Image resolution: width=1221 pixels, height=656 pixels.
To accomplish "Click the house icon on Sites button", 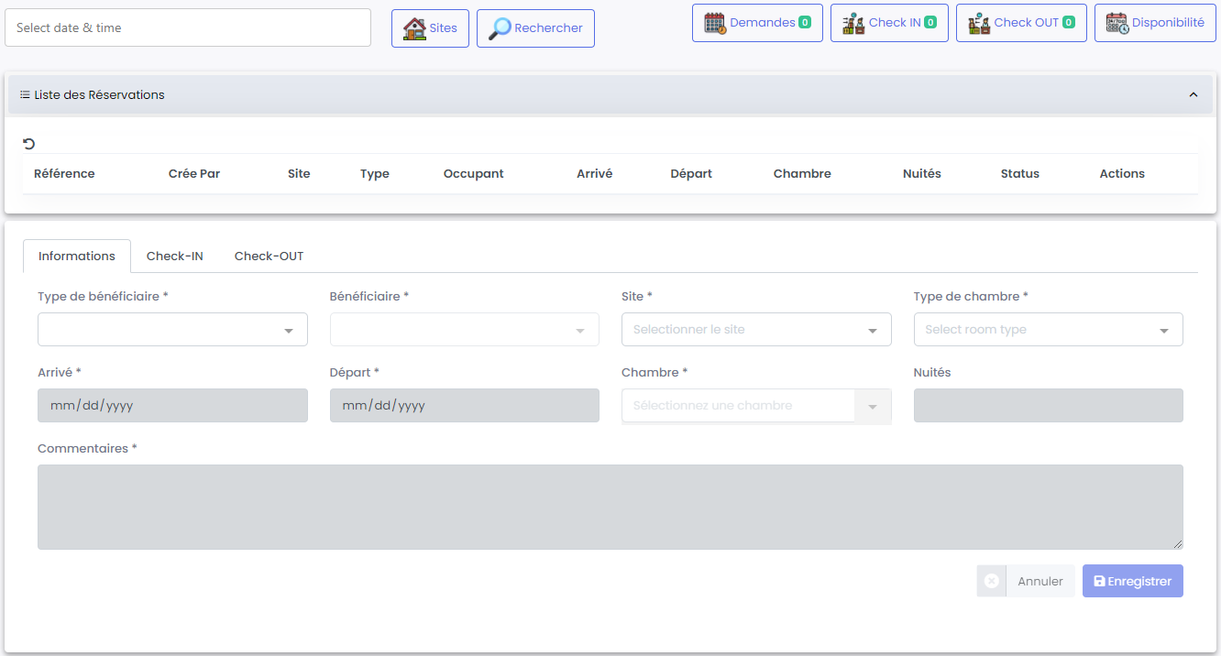I will pos(414,28).
